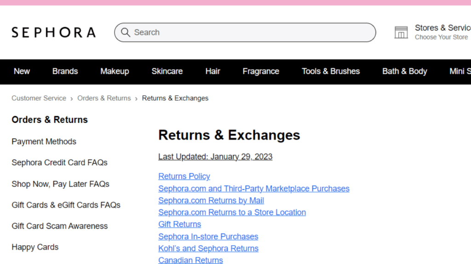Open the Hair menu
This screenshot has height=264, width=471.
(213, 71)
